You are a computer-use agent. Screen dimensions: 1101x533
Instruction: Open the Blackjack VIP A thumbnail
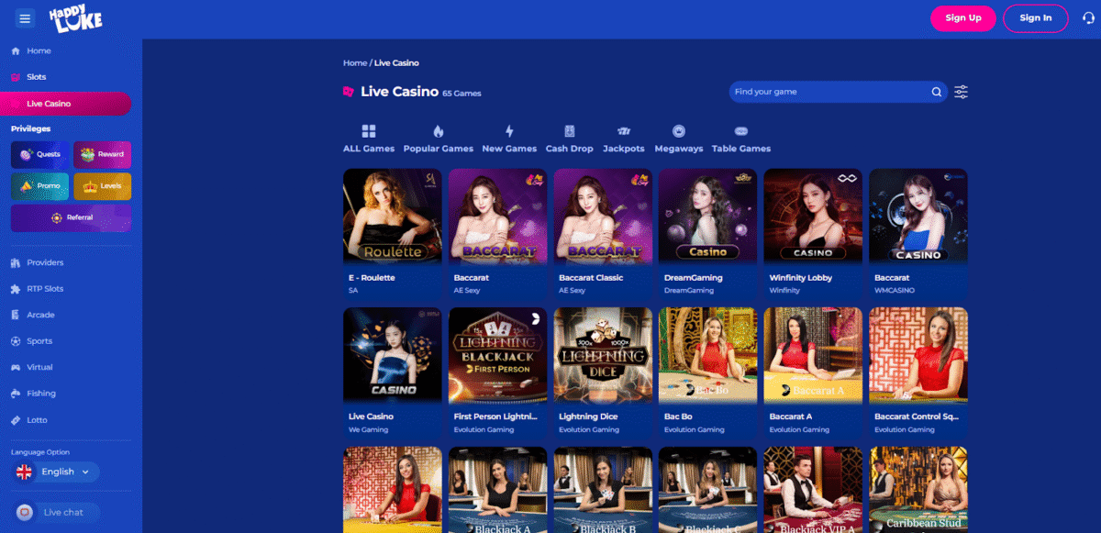click(814, 490)
